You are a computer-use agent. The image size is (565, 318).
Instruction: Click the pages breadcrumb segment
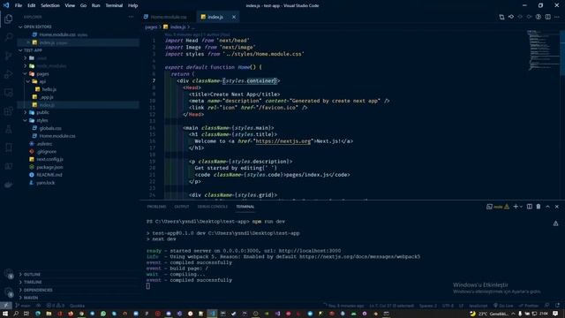point(151,27)
